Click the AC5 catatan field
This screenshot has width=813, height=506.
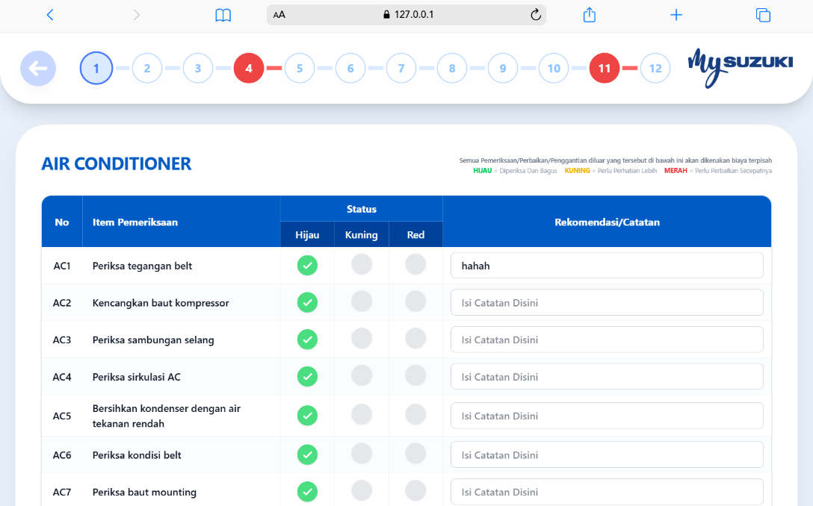(x=608, y=416)
